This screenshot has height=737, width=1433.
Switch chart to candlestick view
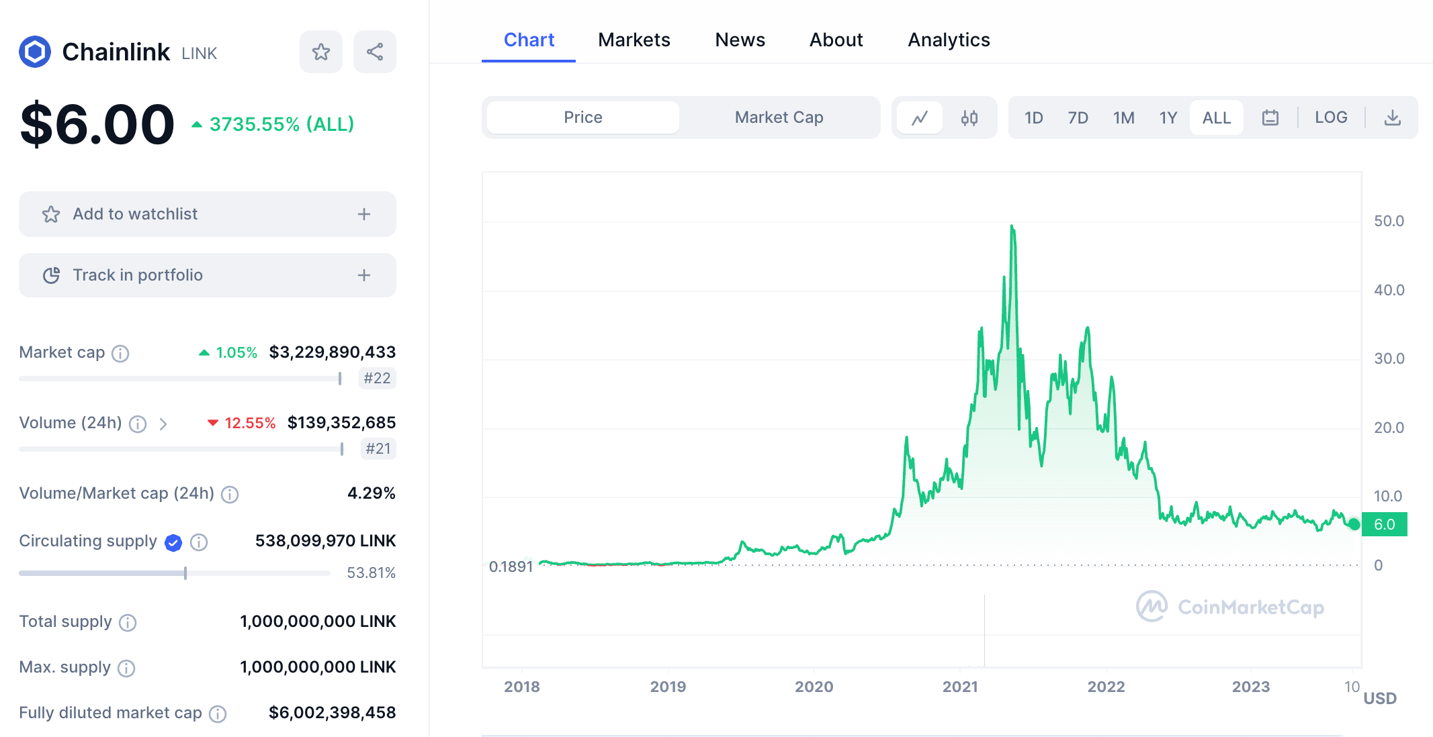pyautogui.click(x=968, y=117)
